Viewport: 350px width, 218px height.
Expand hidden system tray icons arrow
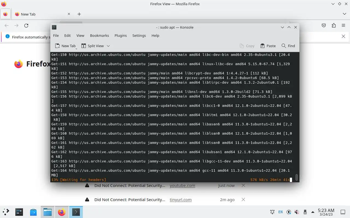click(x=313, y=212)
